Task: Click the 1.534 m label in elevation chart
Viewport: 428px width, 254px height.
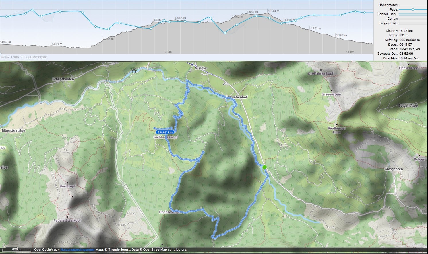Action: [252, 12]
